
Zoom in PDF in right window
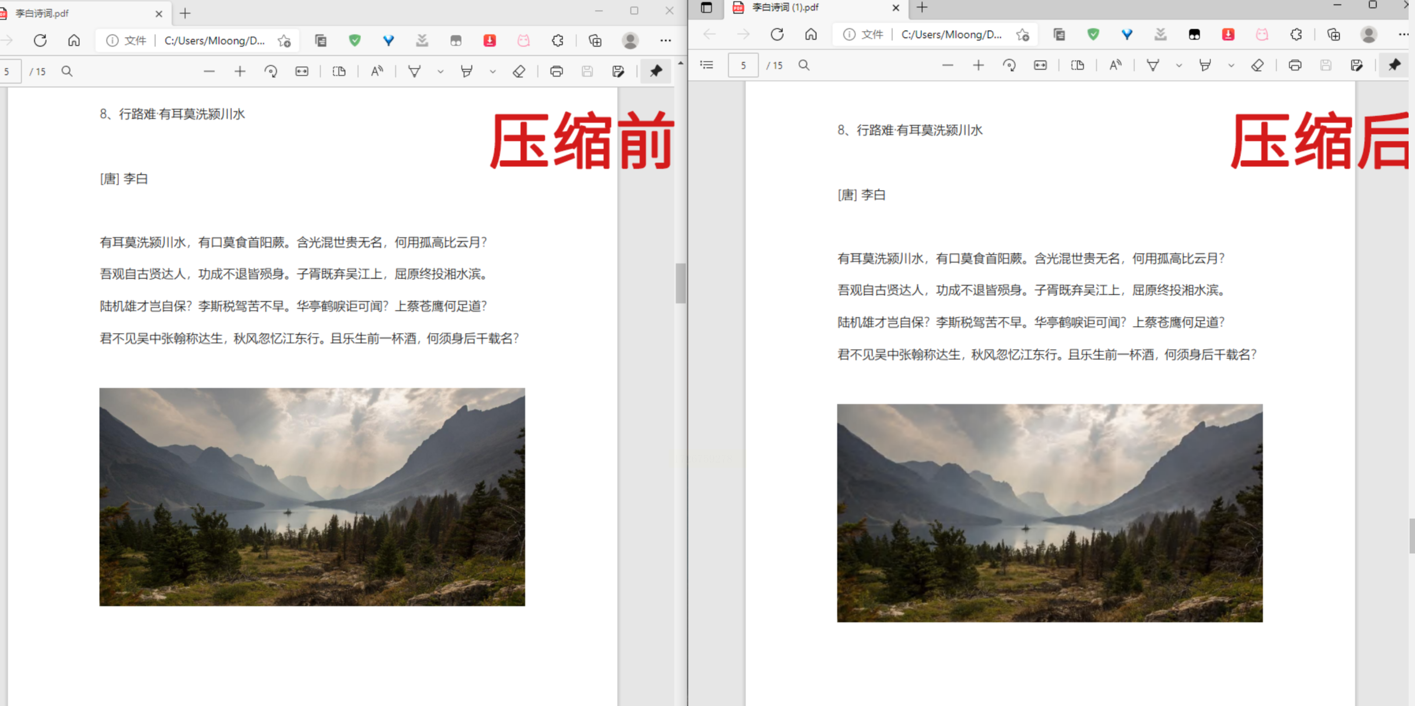click(x=978, y=65)
